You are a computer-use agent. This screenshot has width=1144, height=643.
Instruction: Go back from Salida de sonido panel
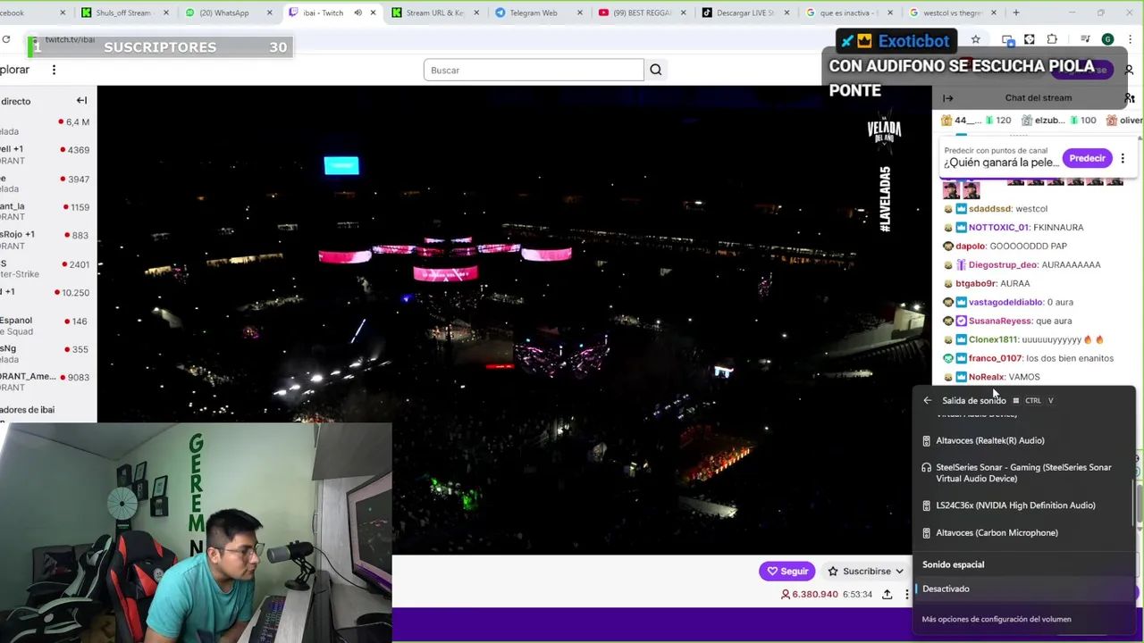pos(927,401)
